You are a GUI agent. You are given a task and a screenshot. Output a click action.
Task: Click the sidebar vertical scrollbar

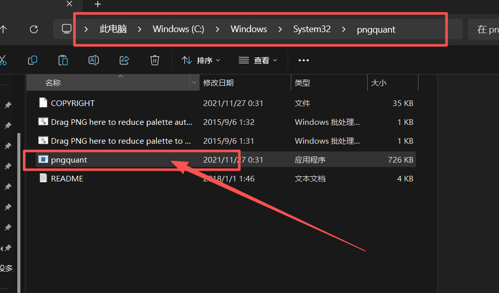(x=19, y=213)
